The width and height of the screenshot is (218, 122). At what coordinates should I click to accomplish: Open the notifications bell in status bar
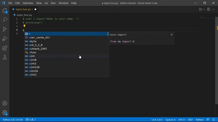pos(214,120)
